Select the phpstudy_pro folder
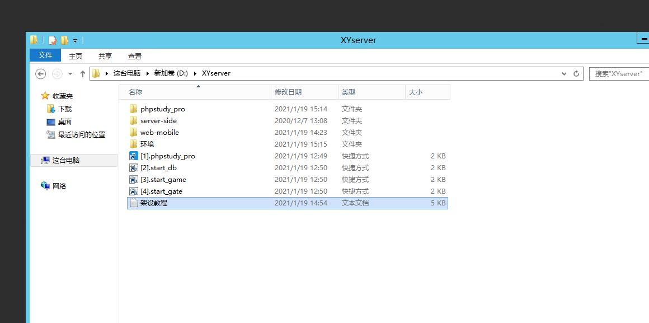 click(162, 109)
